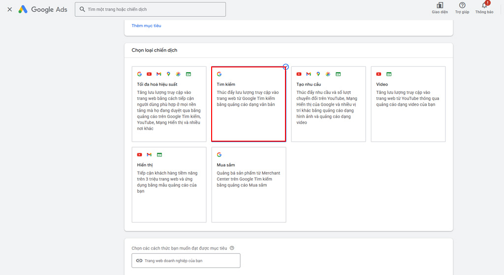
Task: Click the 'Video' title text
Action: (382, 84)
